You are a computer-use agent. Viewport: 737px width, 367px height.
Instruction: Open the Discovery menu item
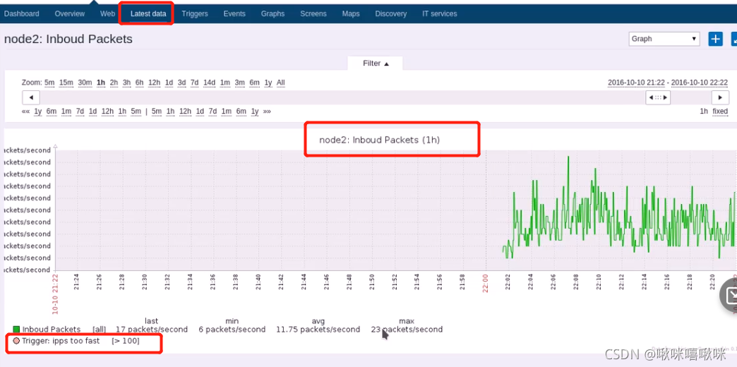pos(390,13)
